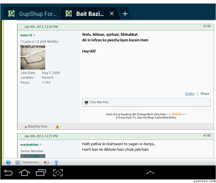Open the #149 post permalink
This screenshot has width=216, height=183.
point(207,136)
